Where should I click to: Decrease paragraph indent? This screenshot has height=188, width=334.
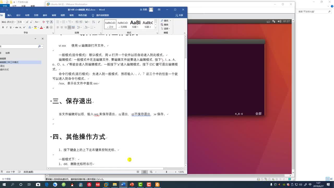pyautogui.click(x=77, y=22)
